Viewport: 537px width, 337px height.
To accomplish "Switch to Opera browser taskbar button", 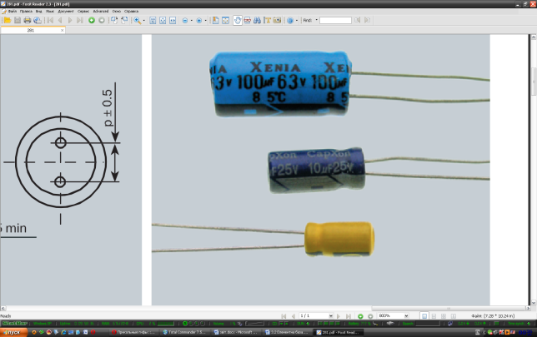I will pos(133,332).
